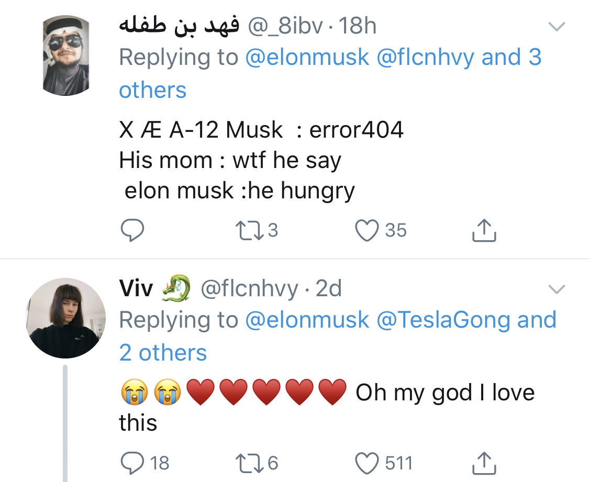
Task: Open options chevron on Viv's tweet
Action: (x=556, y=289)
